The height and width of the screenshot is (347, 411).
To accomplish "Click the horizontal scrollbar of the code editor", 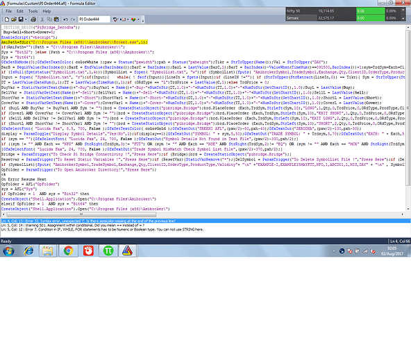I will [x=203, y=214].
